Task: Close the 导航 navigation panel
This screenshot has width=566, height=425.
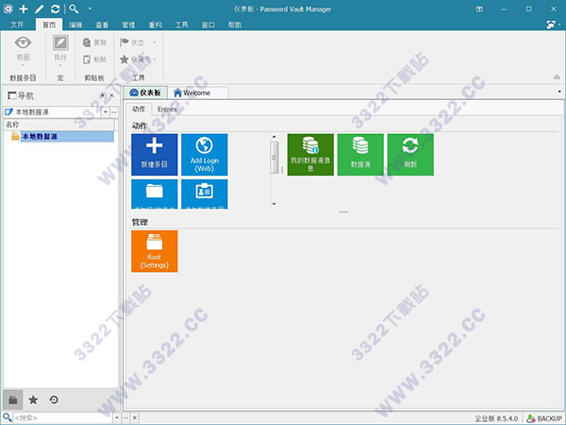Action: (x=111, y=95)
